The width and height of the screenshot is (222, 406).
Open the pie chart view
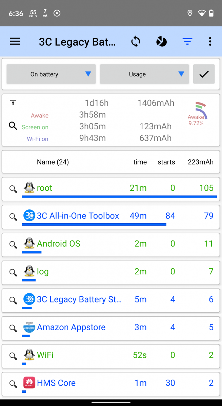(x=161, y=42)
